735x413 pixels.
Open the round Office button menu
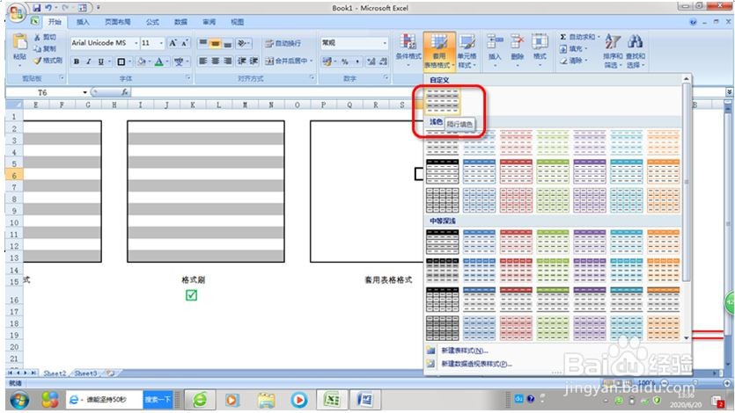(17, 12)
